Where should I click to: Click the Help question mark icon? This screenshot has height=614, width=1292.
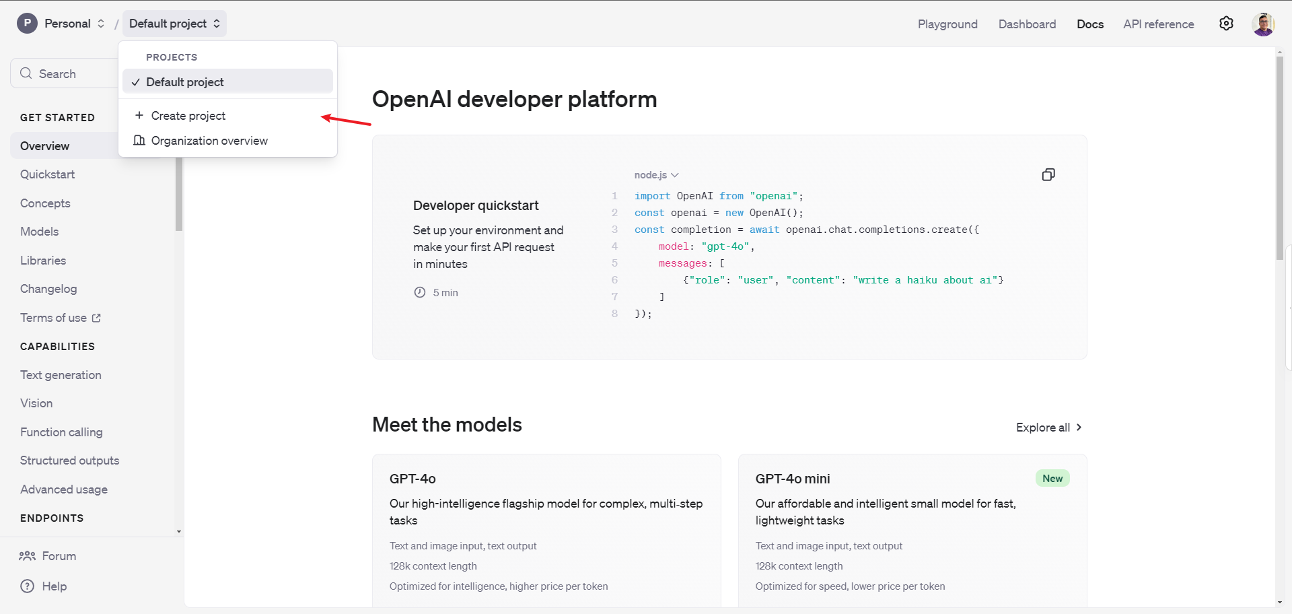point(28,586)
